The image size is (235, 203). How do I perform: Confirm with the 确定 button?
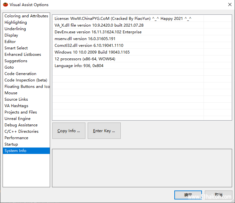(x=188, y=195)
